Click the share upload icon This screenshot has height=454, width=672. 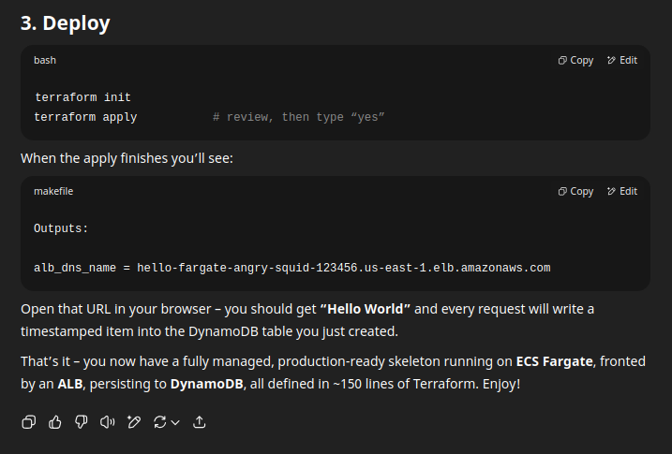pos(200,422)
